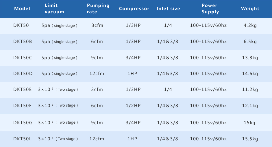Select the DKT50D model cell
Screen dimensions: 272x147
[23, 74]
